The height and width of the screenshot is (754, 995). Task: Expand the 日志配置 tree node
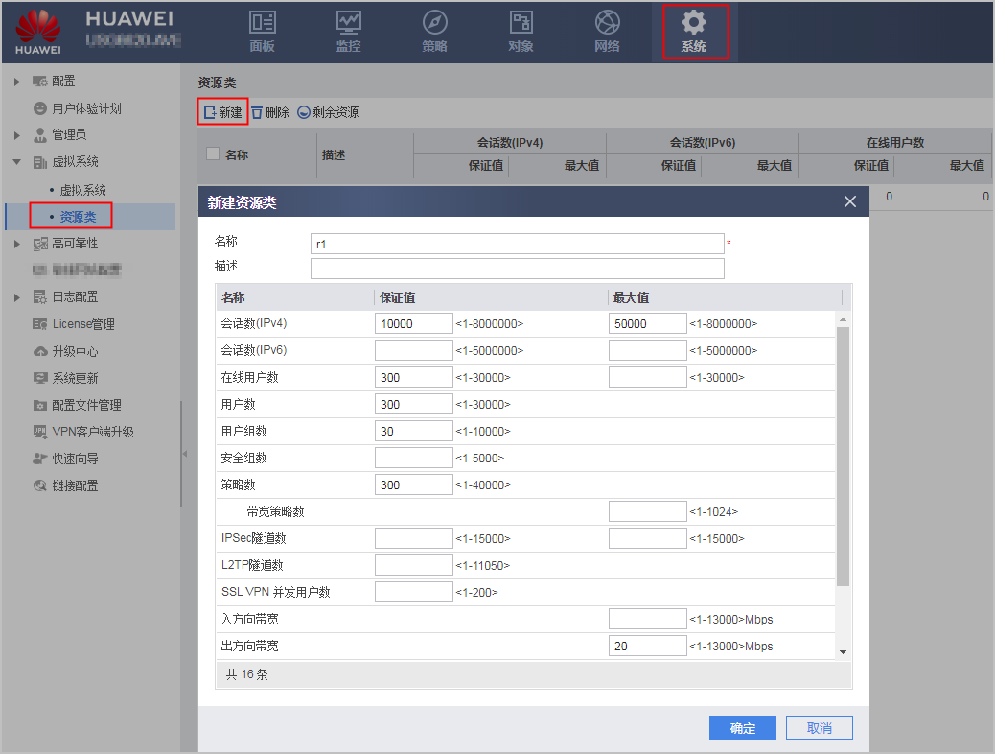pos(17,297)
